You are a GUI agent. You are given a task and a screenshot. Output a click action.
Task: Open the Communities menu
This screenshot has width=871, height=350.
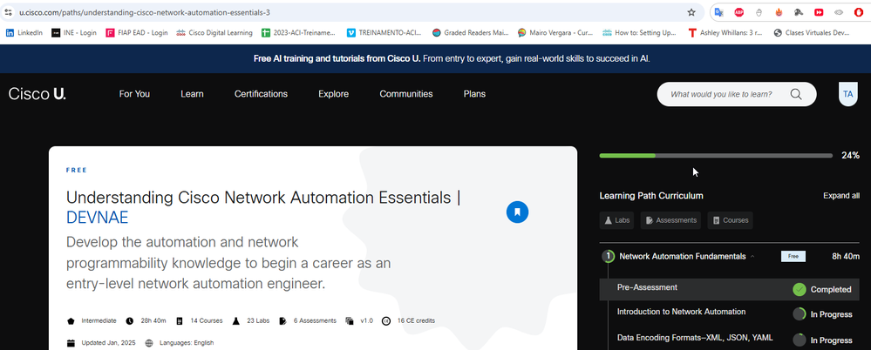pyautogui.click(x=406, y=94)
